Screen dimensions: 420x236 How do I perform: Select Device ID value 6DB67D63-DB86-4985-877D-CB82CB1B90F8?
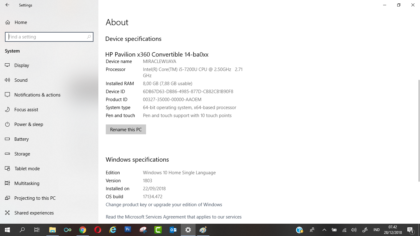tap(188, 92)
